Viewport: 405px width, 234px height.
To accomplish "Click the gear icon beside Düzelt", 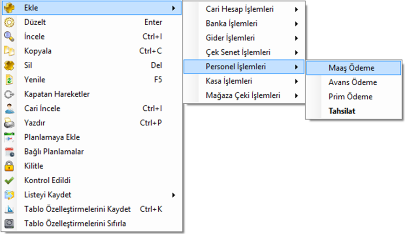I will tap(9, 22).
